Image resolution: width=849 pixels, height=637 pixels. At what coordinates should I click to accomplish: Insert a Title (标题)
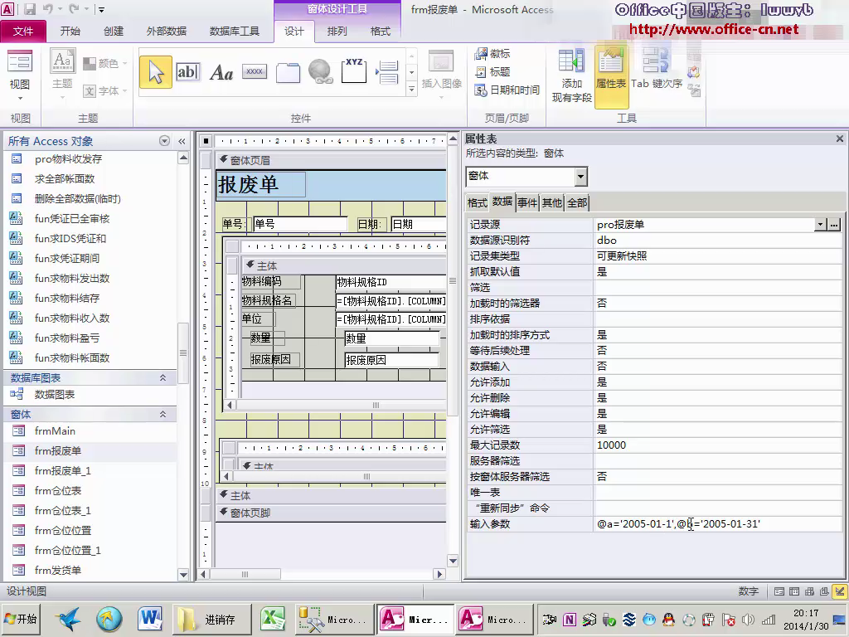492,71
